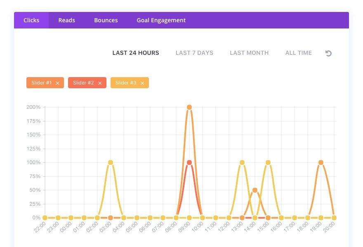Open the Bounces tab
The height and width of the screenshot is (247, 363).
click(106, 20)
